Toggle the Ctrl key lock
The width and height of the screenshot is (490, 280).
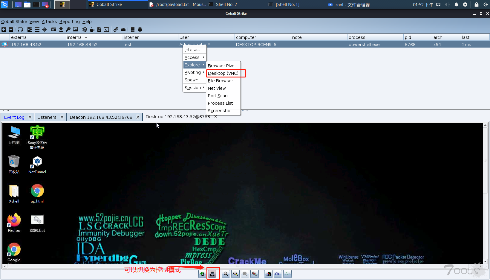[278, 274]
